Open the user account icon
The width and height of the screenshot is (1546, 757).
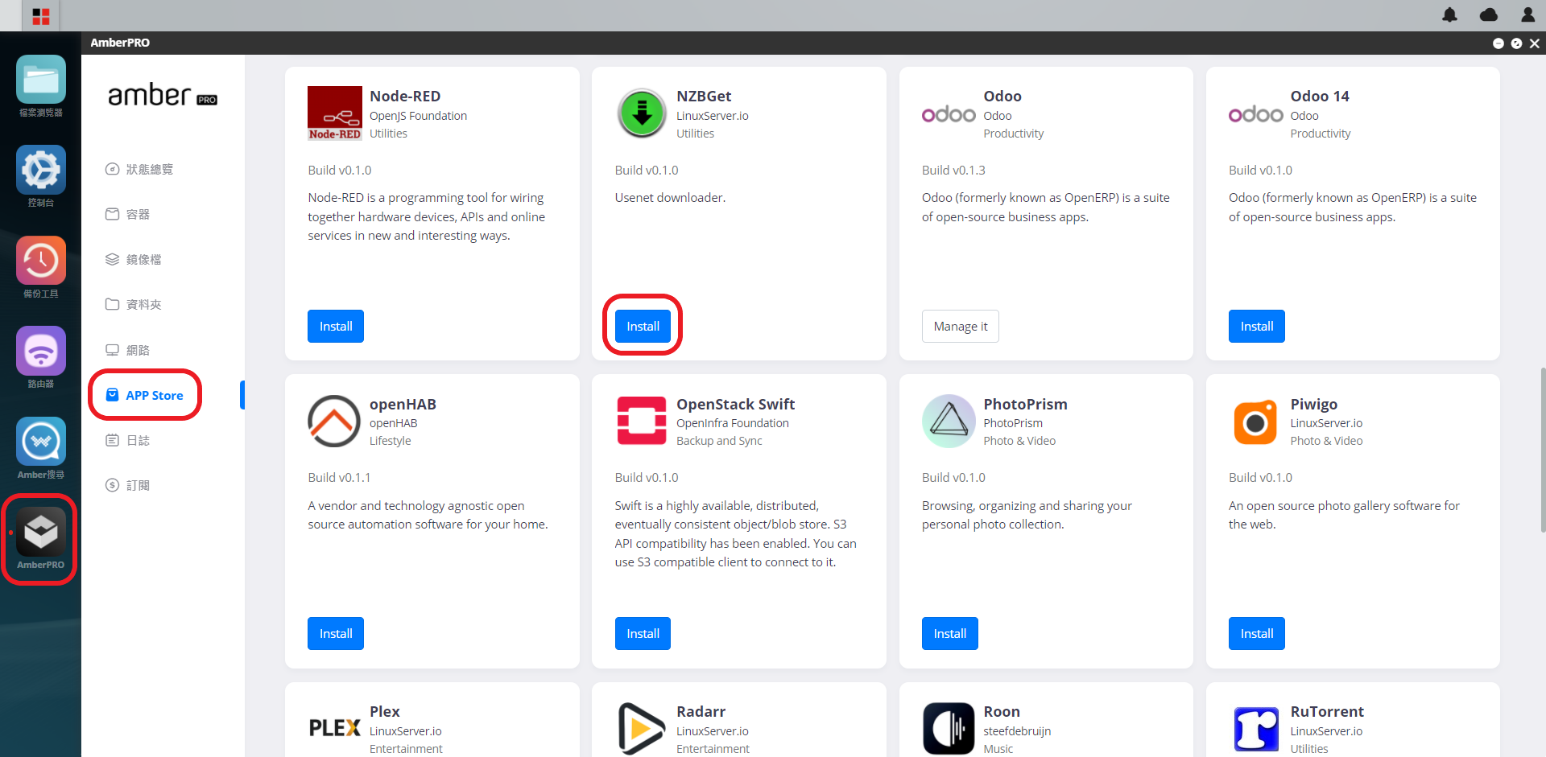[x=1527, y=14]
